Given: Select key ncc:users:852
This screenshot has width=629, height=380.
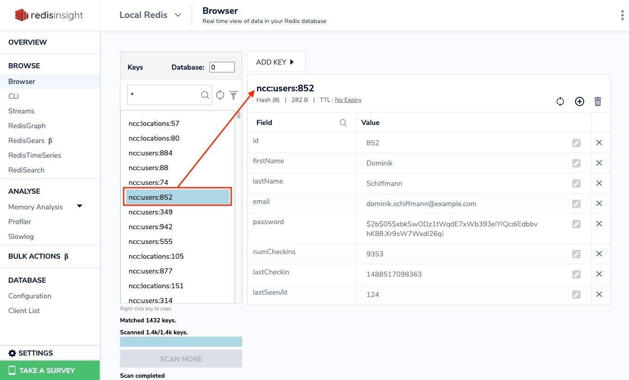Looking at the screenshot, I should coord(177,197).
